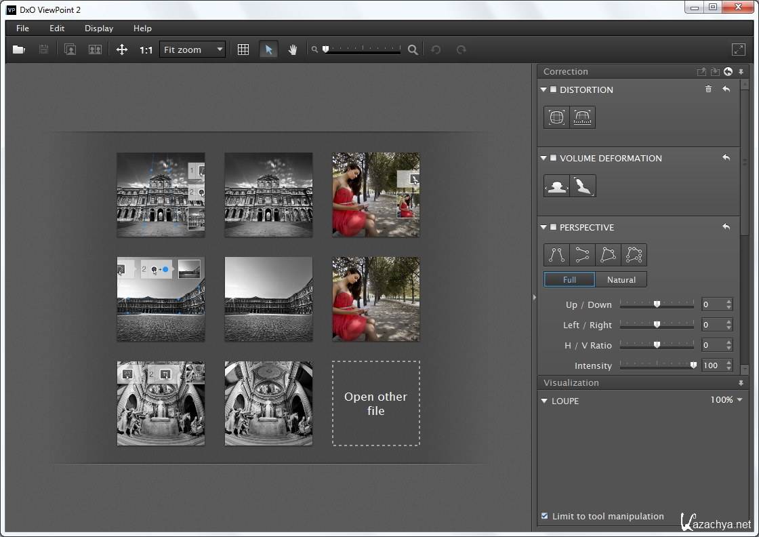Uncheck Limit to tool manipulation
The width and height of the screenshot is (759, 537).
click(545, 516)
